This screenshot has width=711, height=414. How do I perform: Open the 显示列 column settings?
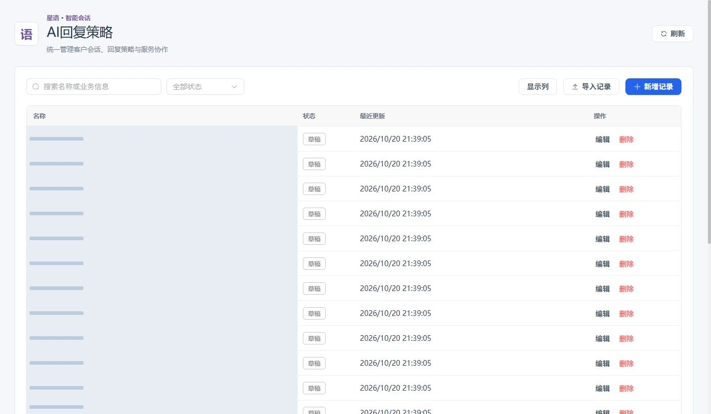pos(538,87)
